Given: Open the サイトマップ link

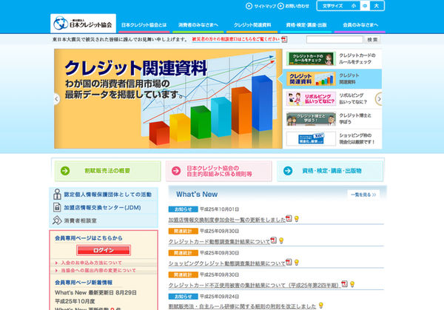Looking at the screenshot, I should (x=260, y=6).
